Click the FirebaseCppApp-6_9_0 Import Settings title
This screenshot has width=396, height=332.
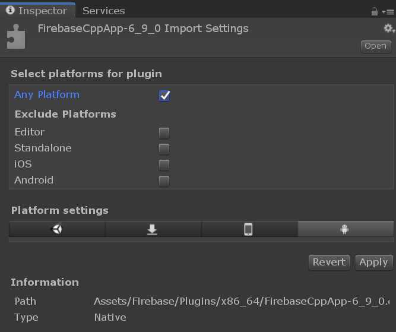pyautogui.click(x=143, y=29)
